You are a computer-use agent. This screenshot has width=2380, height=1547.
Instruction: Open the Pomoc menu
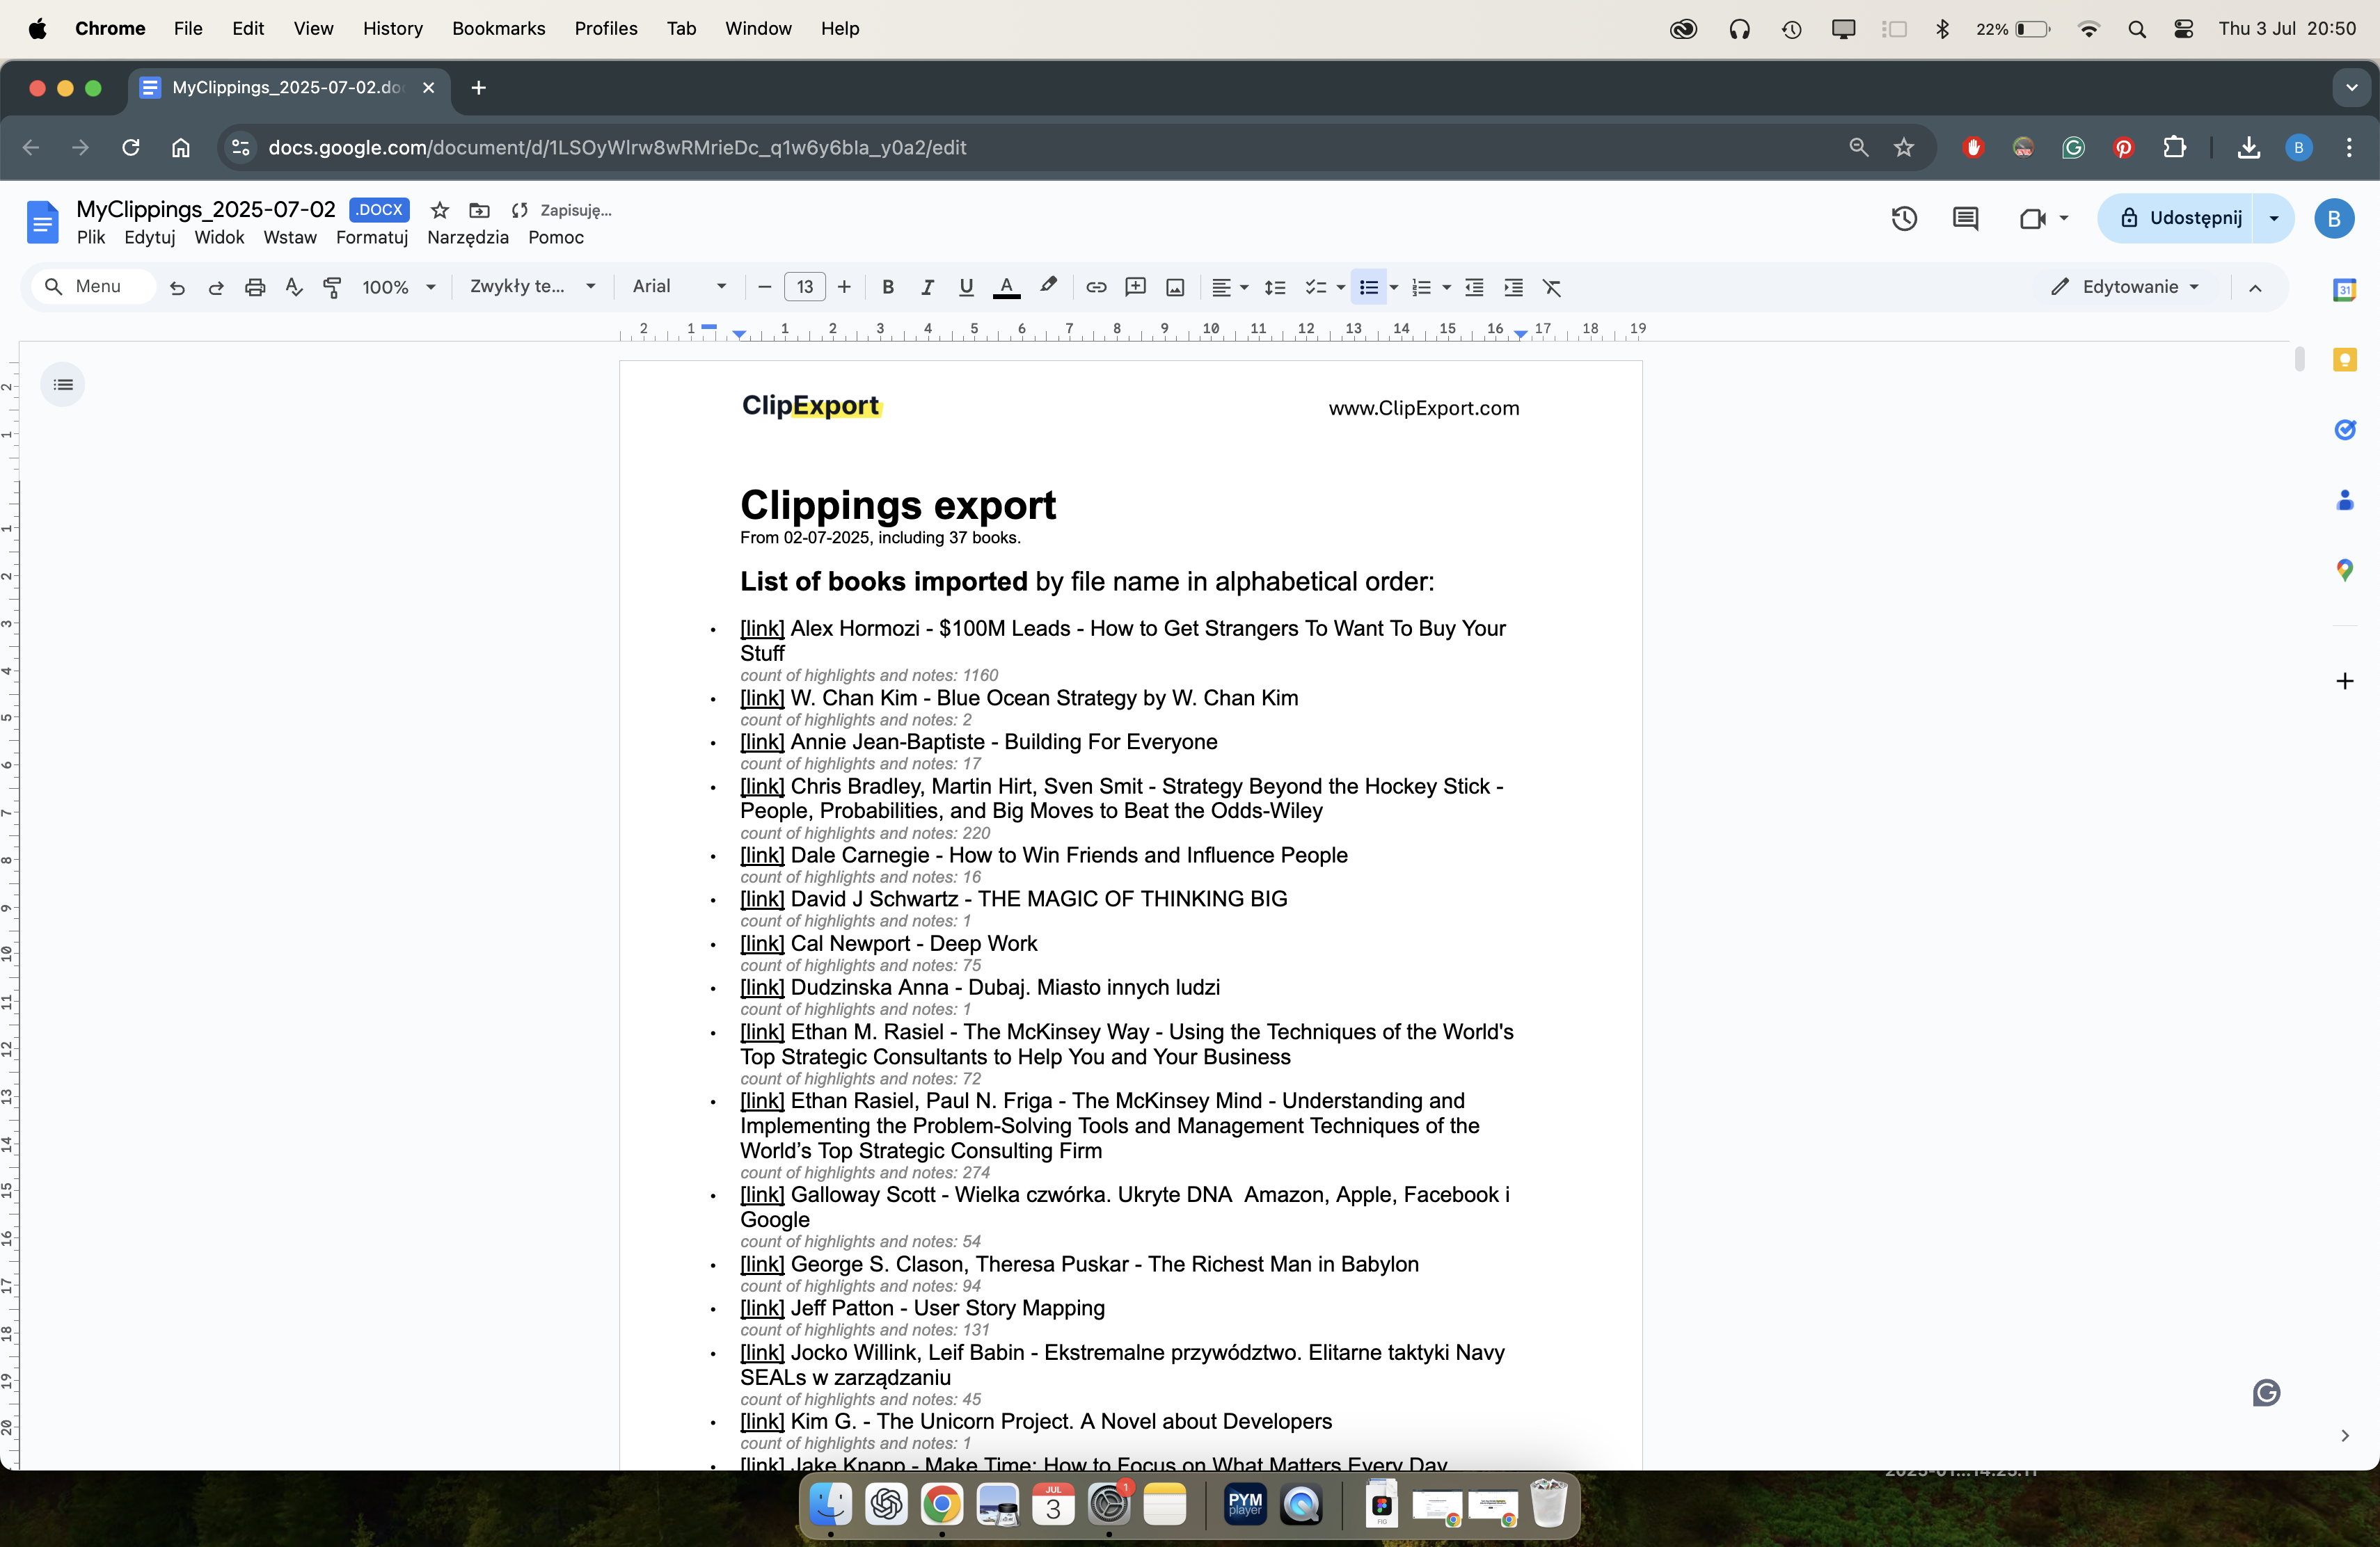pos(556,238)
